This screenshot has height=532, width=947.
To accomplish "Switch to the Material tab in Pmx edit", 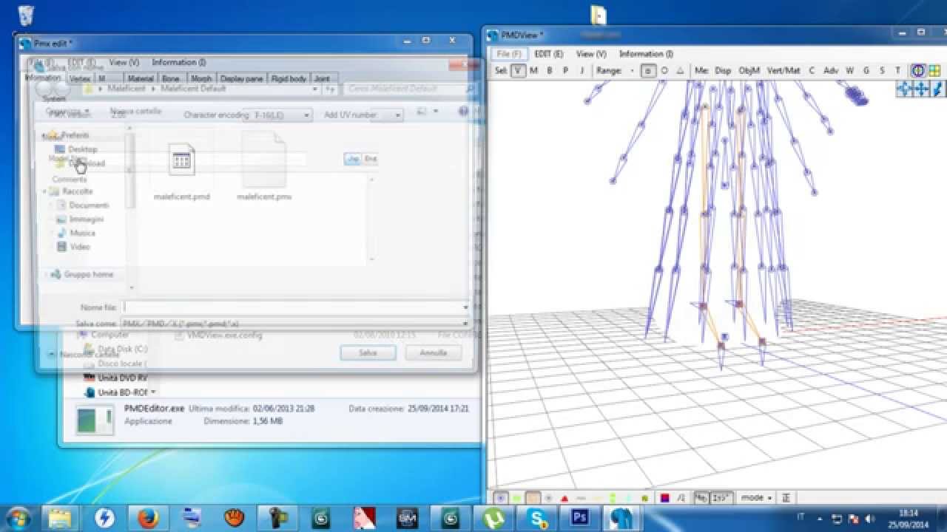I will coord(141,78).
